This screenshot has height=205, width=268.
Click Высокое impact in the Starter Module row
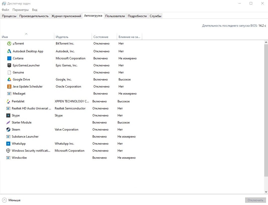(x=124, y=122)
